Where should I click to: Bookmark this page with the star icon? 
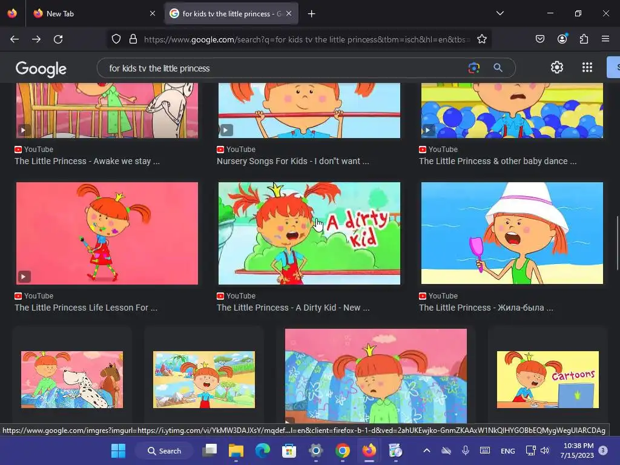[481, 39]
